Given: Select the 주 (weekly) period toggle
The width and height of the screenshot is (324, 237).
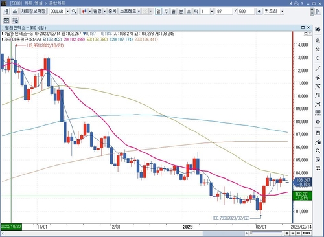Looking at the screenshot, I should (x=166, y=12).
